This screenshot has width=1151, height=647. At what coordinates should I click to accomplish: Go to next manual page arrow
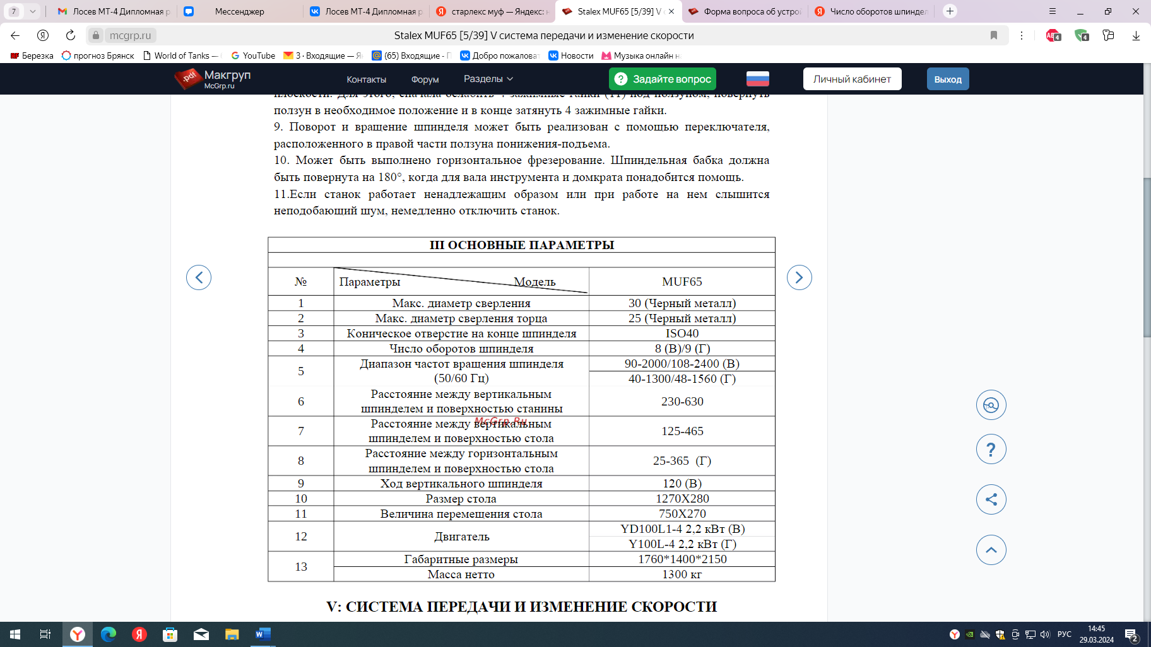click(x=800, y=277)
